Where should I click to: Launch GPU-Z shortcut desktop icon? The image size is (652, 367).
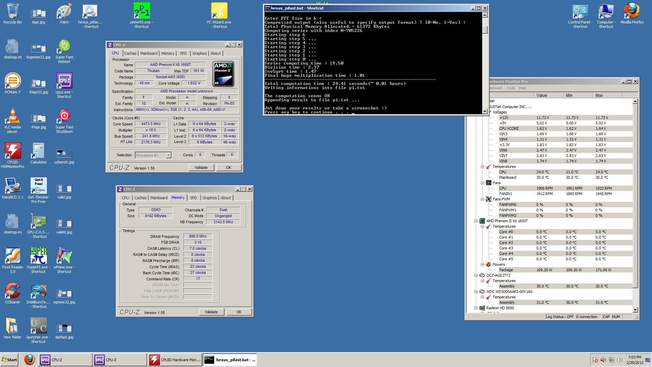pos(38,226)
